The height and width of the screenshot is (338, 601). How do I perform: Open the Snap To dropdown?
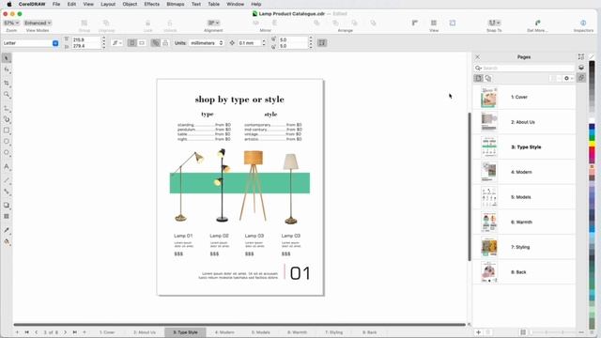coord(494,23)
